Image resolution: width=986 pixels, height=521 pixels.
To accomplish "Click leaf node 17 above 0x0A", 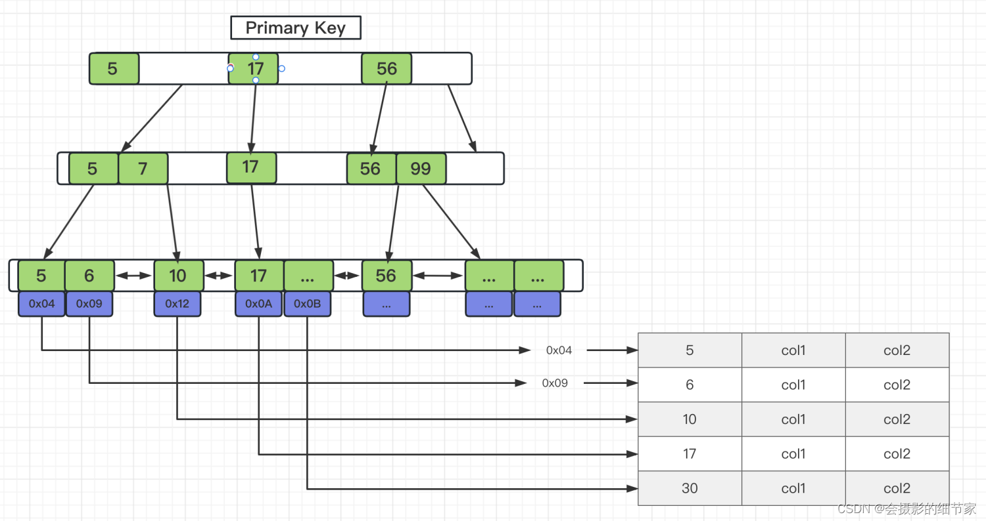I will tap(259, 276).
